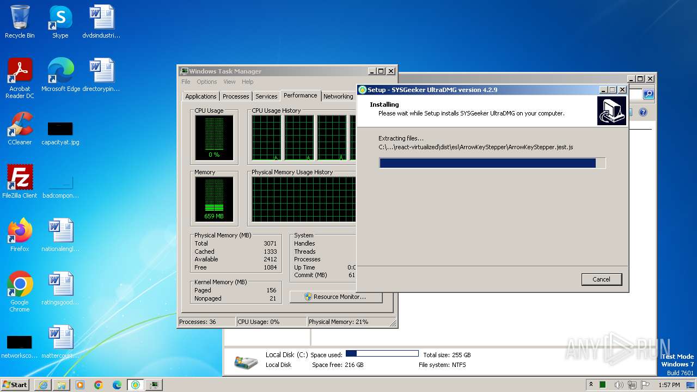Click the CPU Usage meter
Screen dimensions: 697x392
[214, 138]
